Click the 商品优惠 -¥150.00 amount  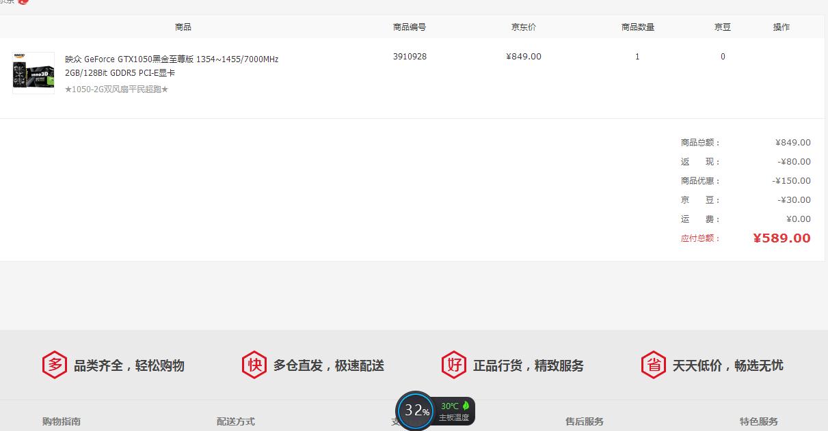click(x=792, y=181)
